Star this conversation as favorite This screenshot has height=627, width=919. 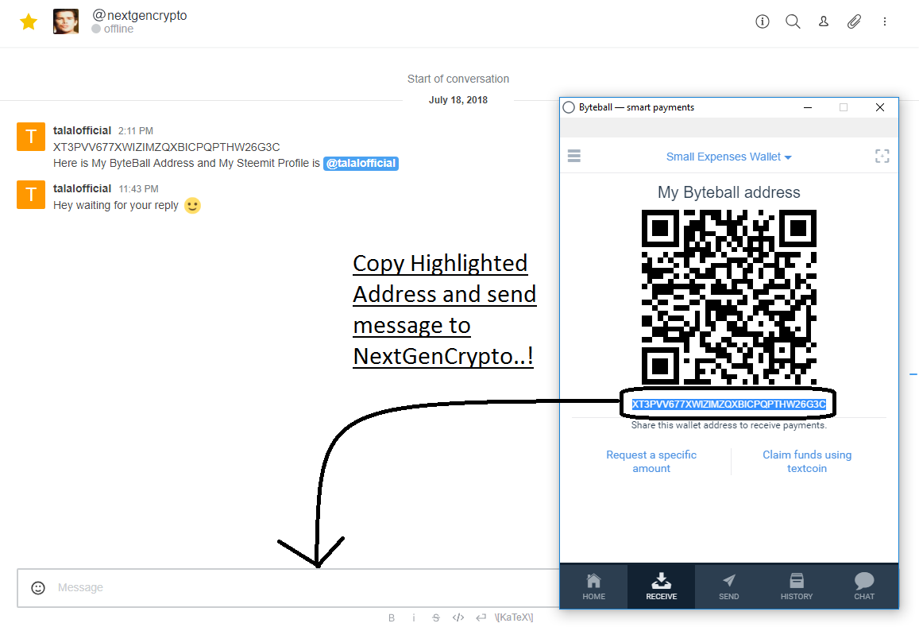[29, 21]
